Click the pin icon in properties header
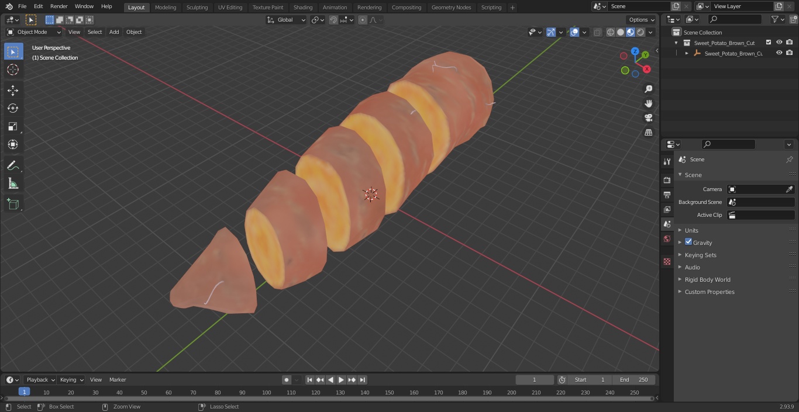Image resolution: width=799 pixels, height=412 pixels. 789,160
